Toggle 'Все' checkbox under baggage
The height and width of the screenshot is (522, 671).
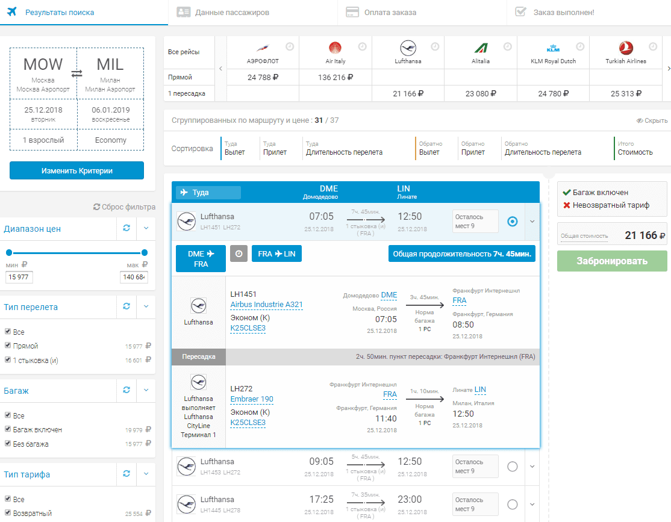[8, 415]
